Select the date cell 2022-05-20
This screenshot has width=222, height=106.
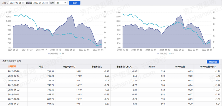[x=14, y=71]
